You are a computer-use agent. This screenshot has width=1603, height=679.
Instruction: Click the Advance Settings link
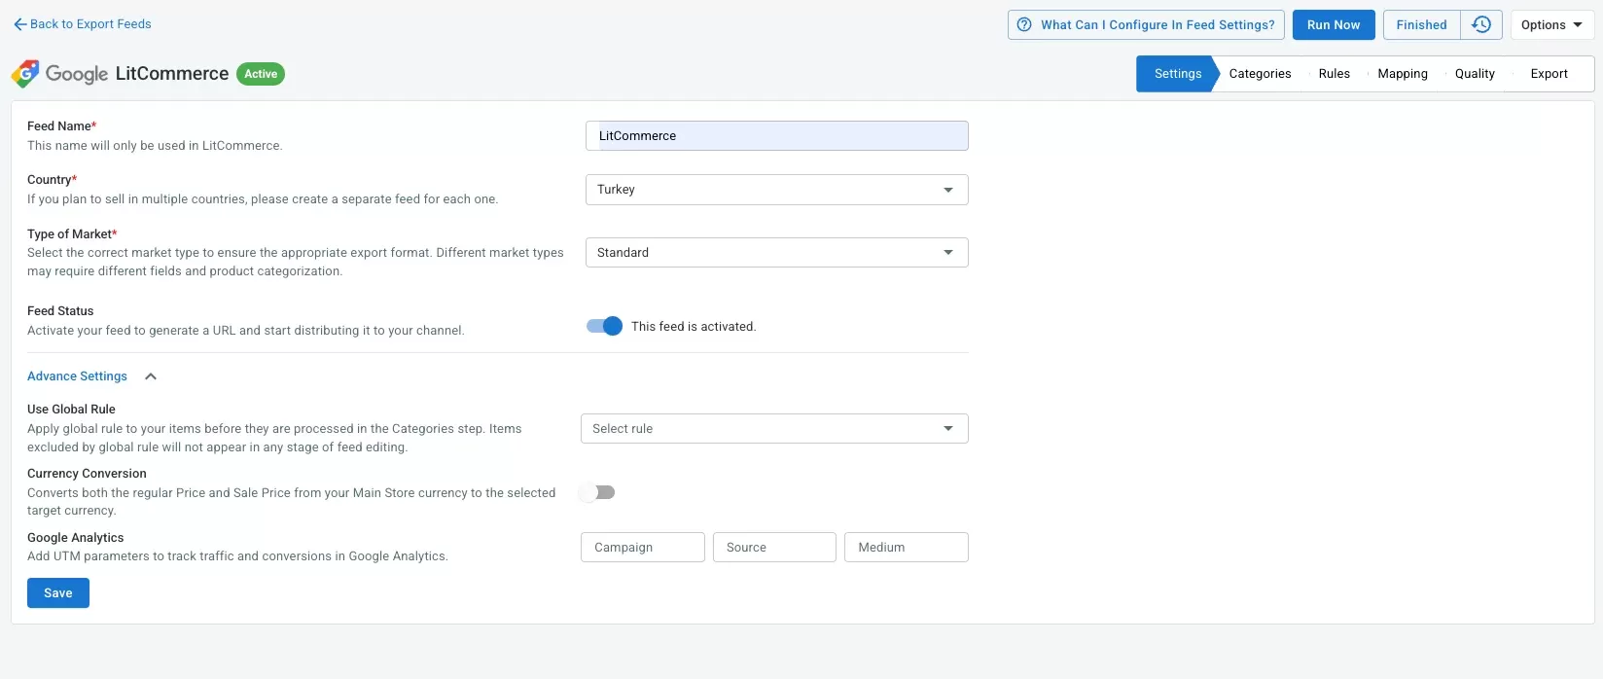77,376
